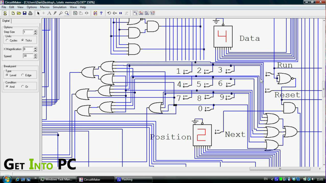Click the colored wiring toolbar icon
The width and height of the screenshot is (326, 183).
click(95, 13)
